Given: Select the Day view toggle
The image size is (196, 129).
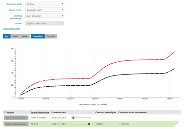Looking at the screenshot, I should pos(7,36).
